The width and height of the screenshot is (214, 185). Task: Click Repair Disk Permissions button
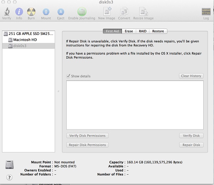click(x=87, y=145)
